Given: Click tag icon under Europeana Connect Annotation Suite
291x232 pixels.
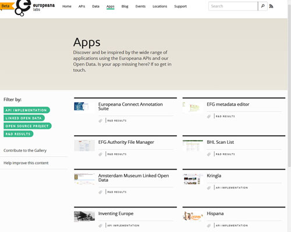Looking at the screenshot, I should [101, 121].
